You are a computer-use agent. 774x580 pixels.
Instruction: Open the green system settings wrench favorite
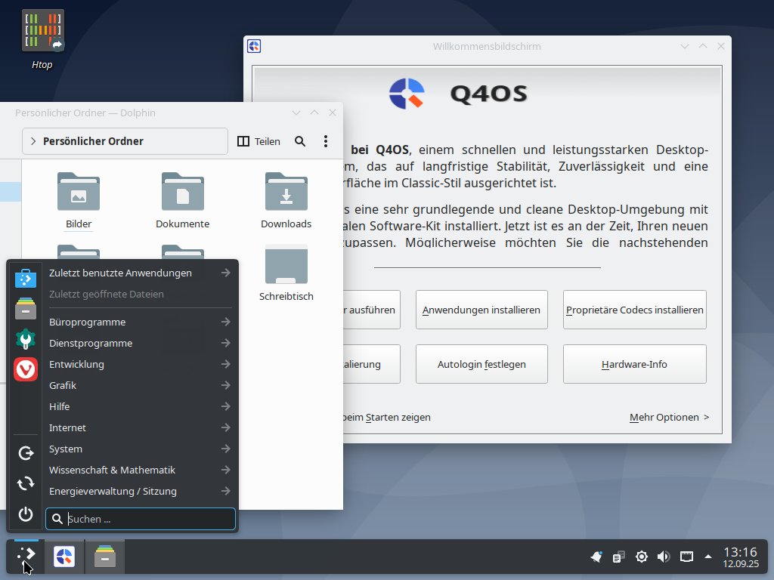(26, 339)
